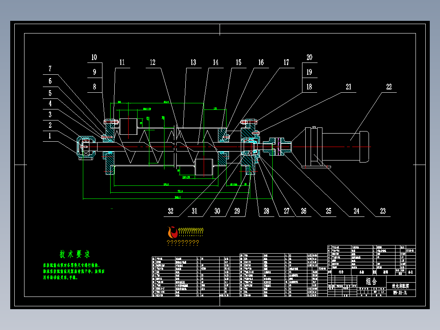
Task: Click part callout number 18
Action: (x=309, y=87)
